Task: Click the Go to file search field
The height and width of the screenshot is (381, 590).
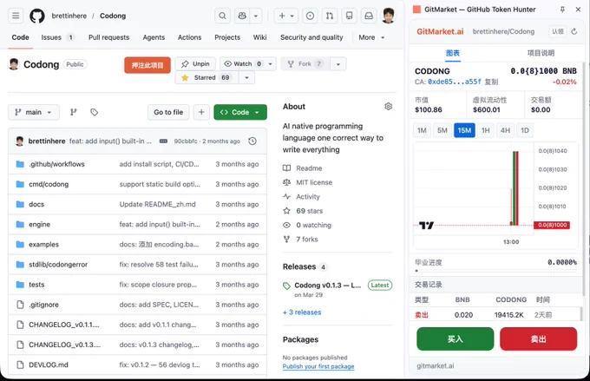Action: [x=168, y=112]
